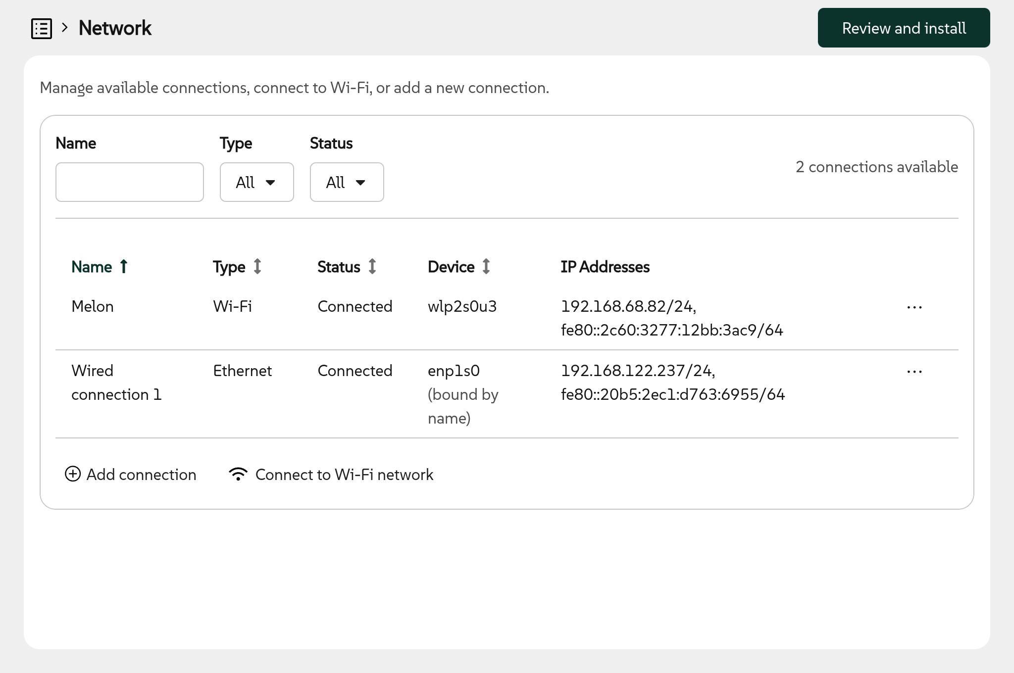
Task: Toggle sorting on the Status column header
Action: pos(347,267)
